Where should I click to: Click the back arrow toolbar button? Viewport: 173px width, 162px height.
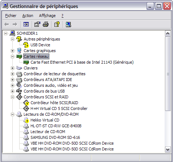(7, 24)
